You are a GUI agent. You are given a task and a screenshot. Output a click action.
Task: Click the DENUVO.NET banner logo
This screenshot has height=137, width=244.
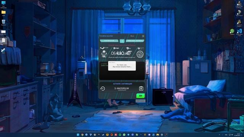click(x=122, y=53)
